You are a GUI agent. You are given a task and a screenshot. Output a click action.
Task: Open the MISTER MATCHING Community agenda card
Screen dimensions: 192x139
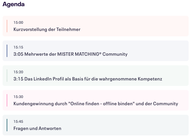click(x=96, y=51)
